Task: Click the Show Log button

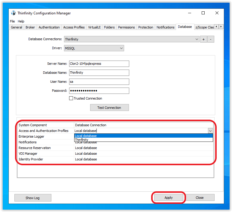Action: pyautogui.click(x=33, y=198)
